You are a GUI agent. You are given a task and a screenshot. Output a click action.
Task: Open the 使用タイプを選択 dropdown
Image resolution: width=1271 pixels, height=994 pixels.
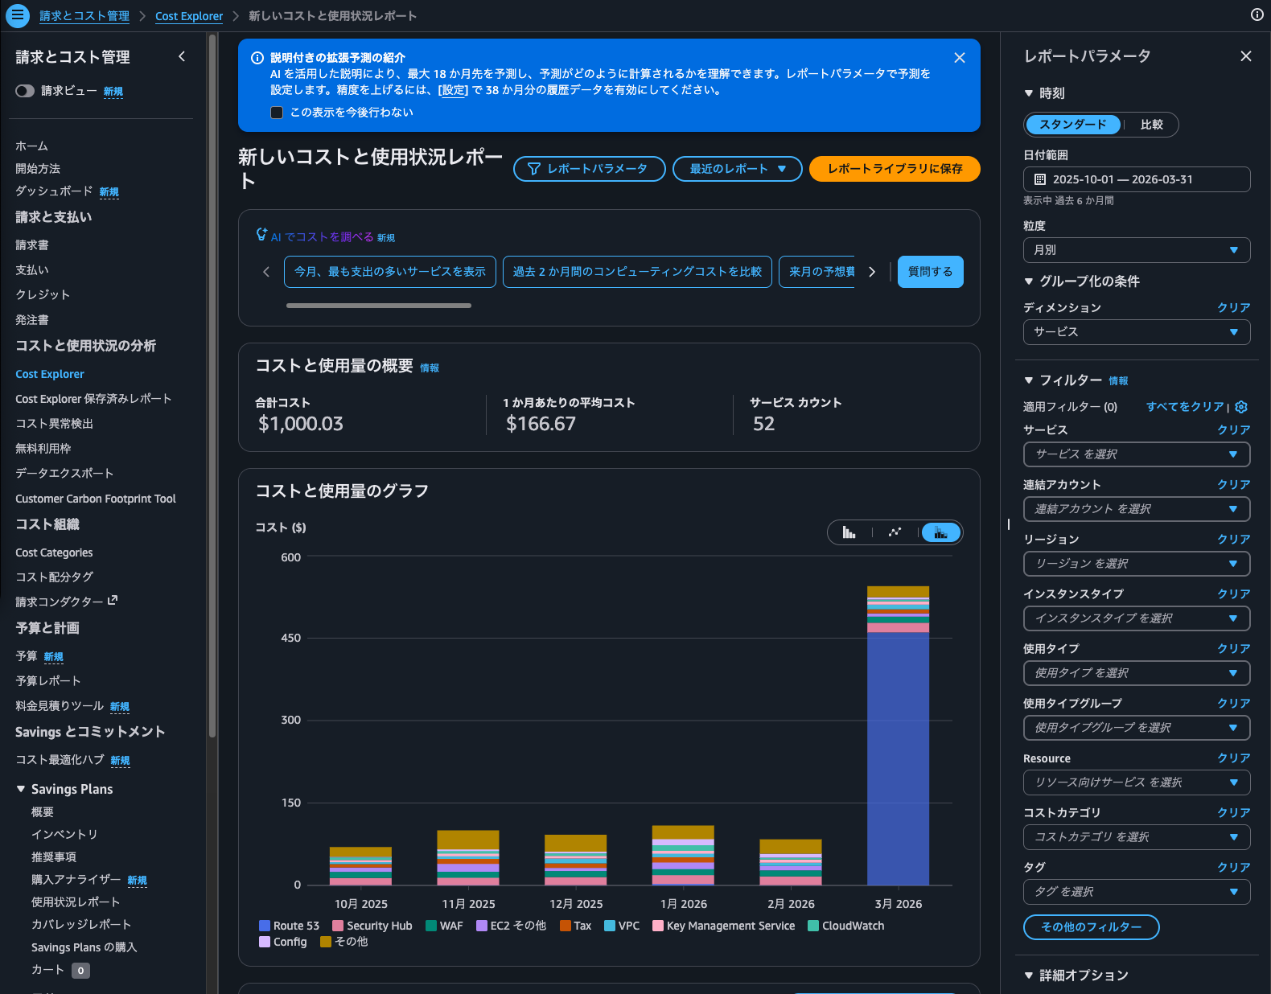(1137, 673)
